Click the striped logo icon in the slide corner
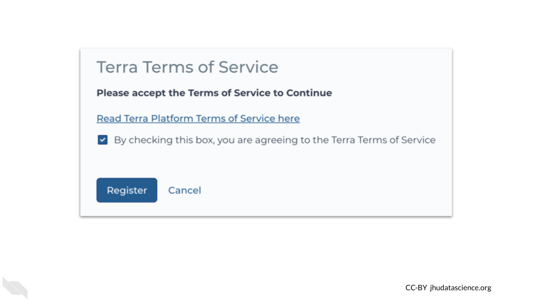This screenshot has width=536, height=301. [x=15, y=288]
